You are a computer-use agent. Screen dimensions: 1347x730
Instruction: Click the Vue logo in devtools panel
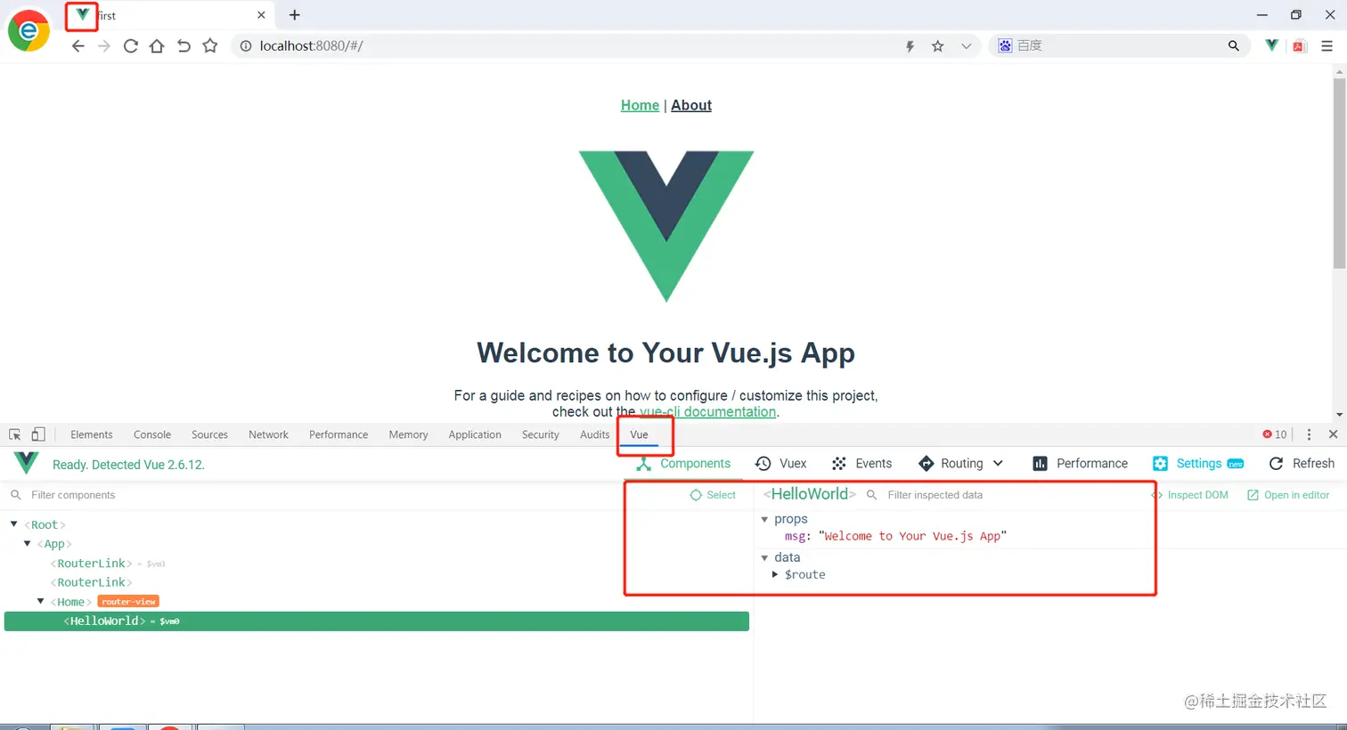(x=27, y=463)
